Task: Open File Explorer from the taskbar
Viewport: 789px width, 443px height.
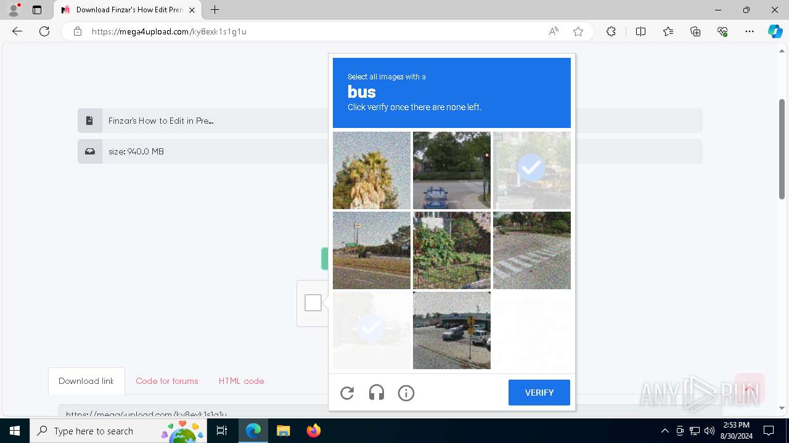Action: [283, 431]
